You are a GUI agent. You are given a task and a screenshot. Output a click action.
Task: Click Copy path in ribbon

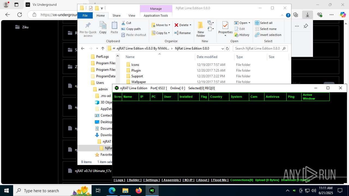point(131,29)
